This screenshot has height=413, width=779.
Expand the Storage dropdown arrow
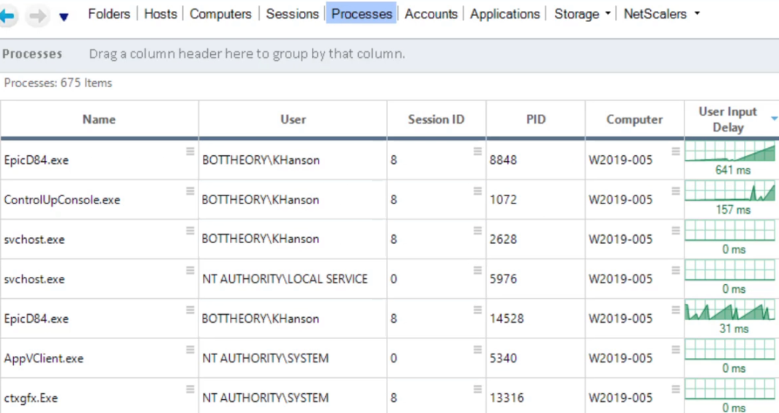pos(608,14)
